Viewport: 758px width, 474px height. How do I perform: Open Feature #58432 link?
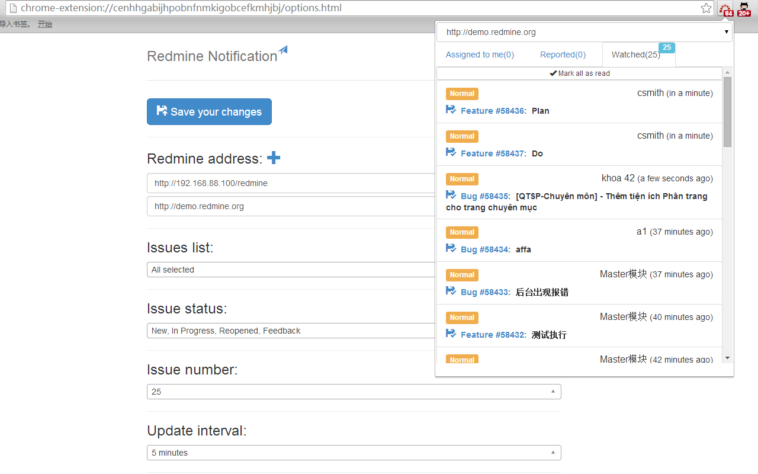tap(493, 335)
